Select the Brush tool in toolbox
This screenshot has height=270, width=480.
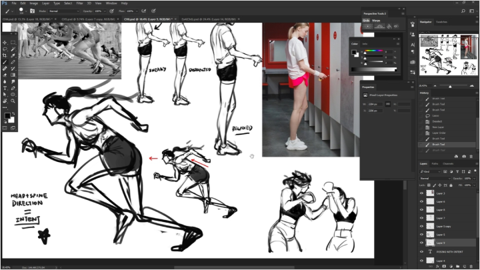(5, 62)
